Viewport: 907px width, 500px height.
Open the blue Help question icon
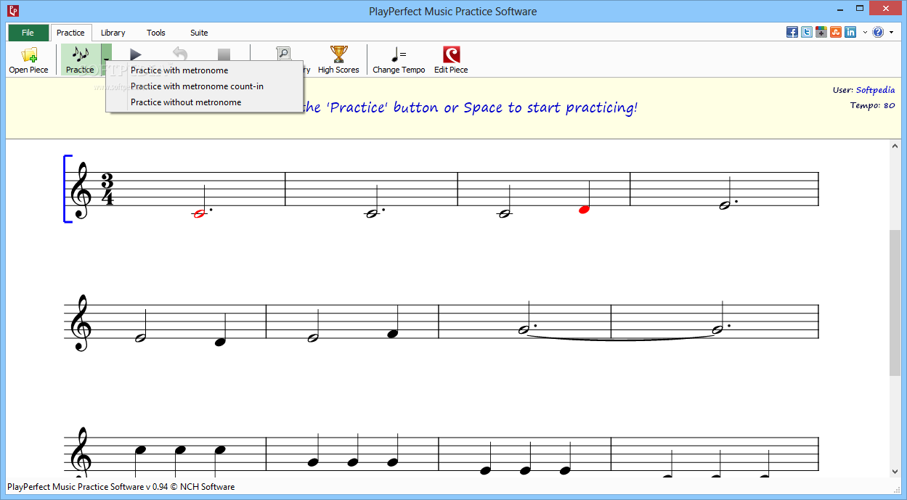tap(878, 32)
